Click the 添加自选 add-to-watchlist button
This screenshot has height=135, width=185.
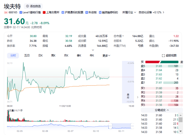click(33, 6)
